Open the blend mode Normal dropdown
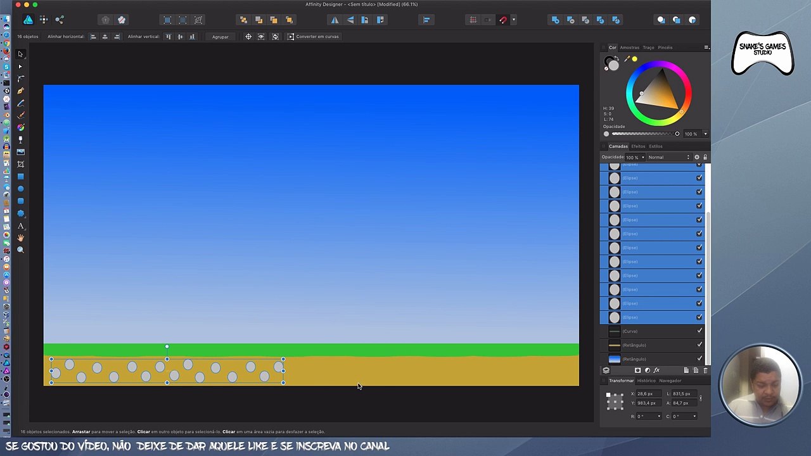The width and height of the screenshot is (811, 456). [669, 157]
